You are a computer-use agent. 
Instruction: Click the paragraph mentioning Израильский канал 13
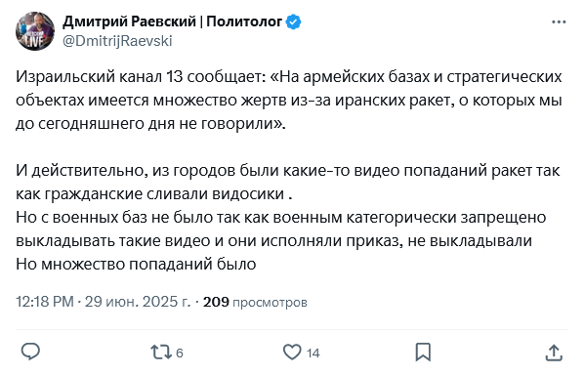(289, 101)
